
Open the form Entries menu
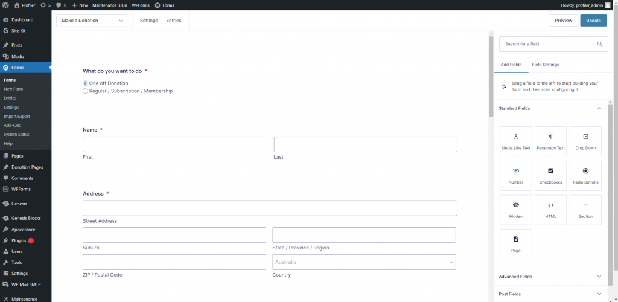pos(174,21)
